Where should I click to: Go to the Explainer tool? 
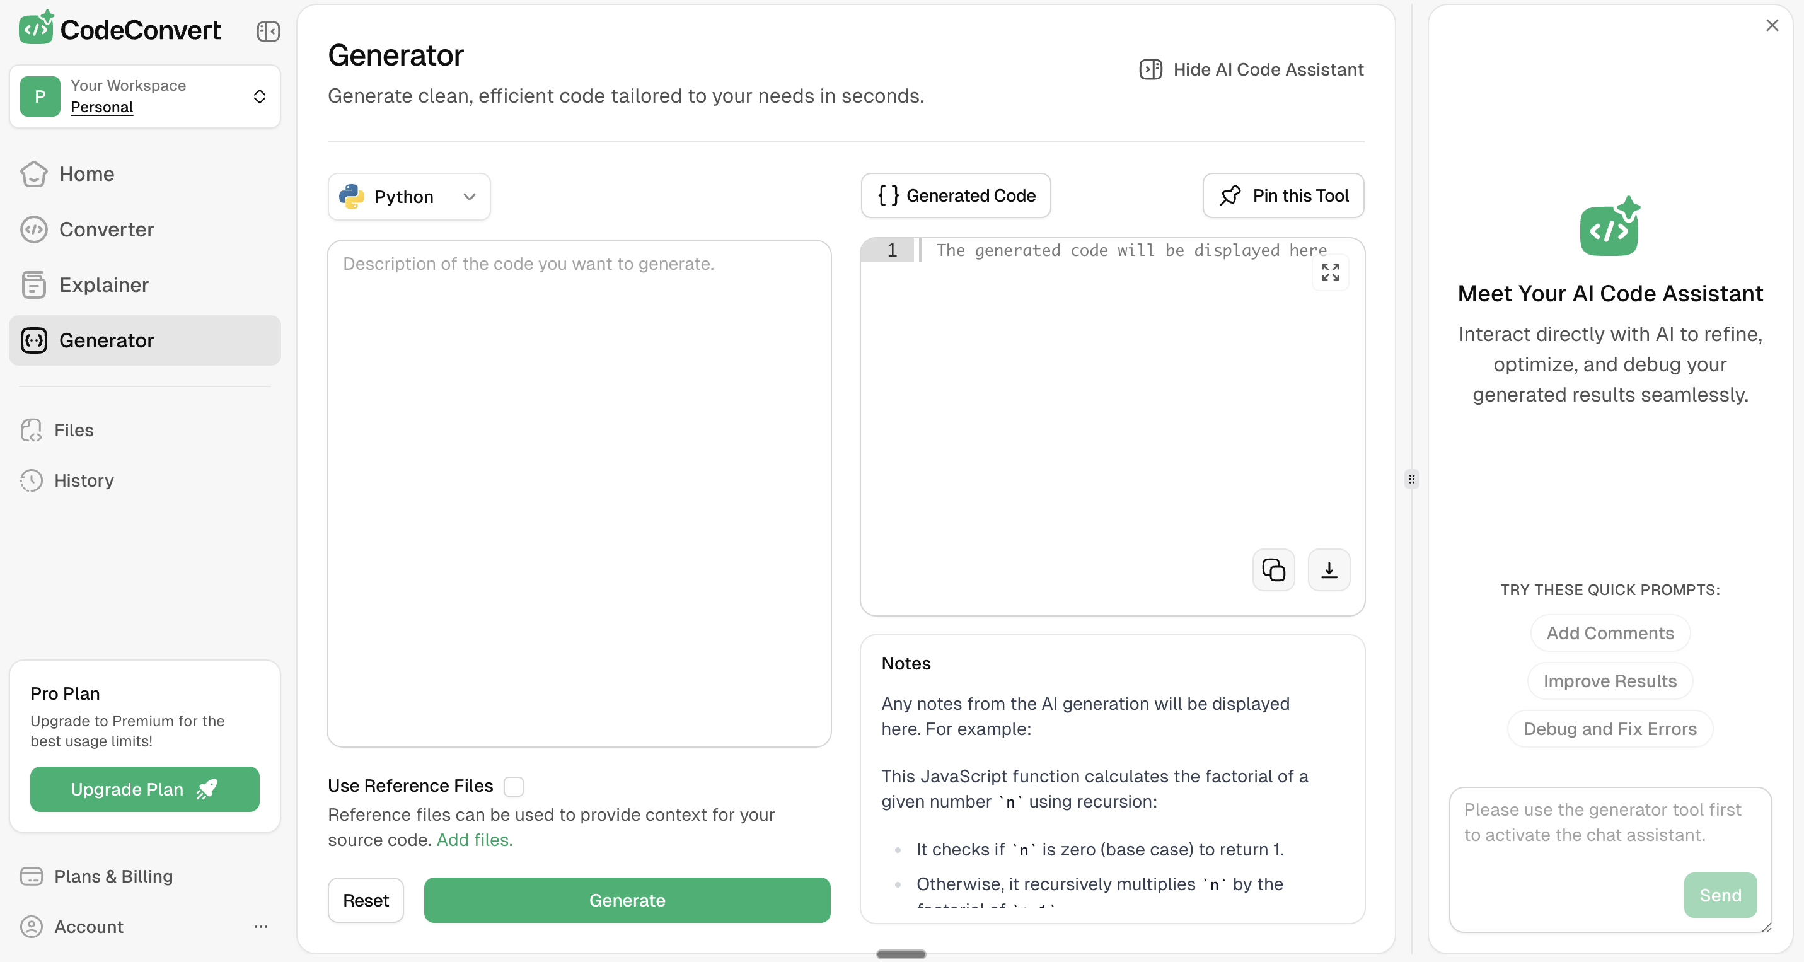(103, 285)
